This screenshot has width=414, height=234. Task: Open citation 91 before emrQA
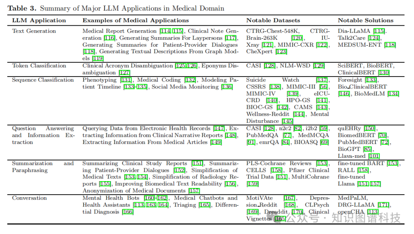click(251, 142)
